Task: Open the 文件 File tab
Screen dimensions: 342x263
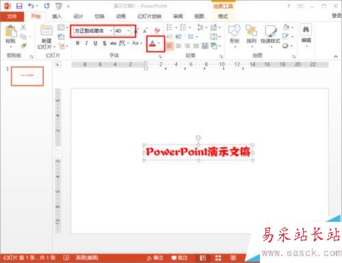Action: click(12, 16)
